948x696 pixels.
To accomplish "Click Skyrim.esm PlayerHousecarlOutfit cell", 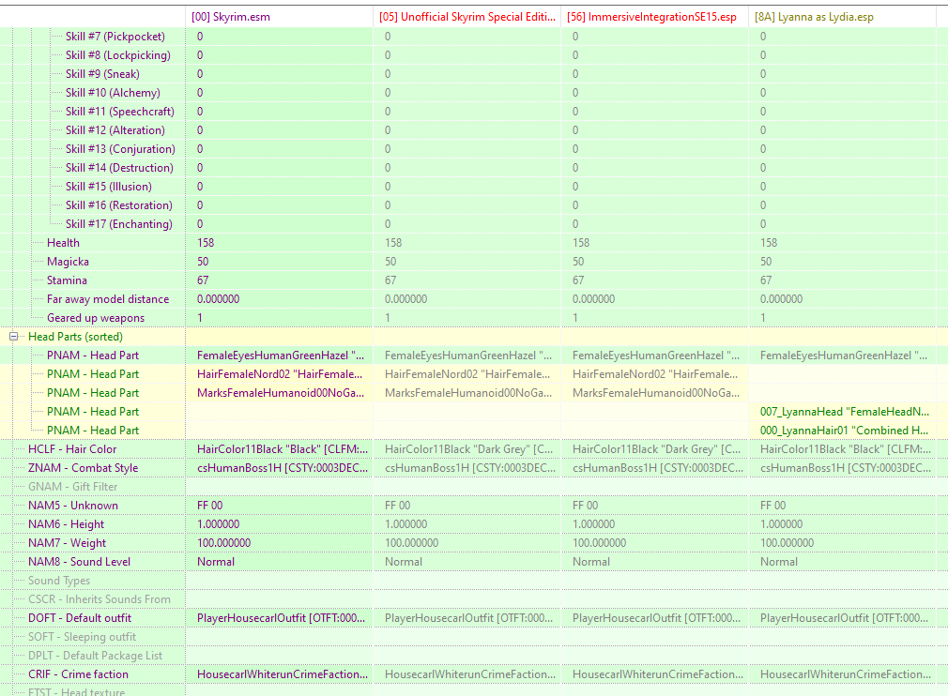I will coord(282,617).
